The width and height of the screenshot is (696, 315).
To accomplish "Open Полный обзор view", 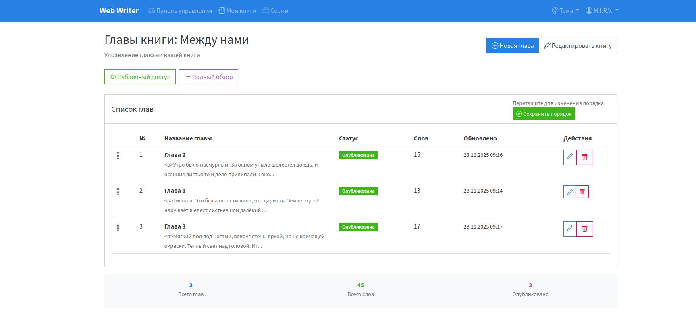I will pyautogui.click(x=208, y=77).
